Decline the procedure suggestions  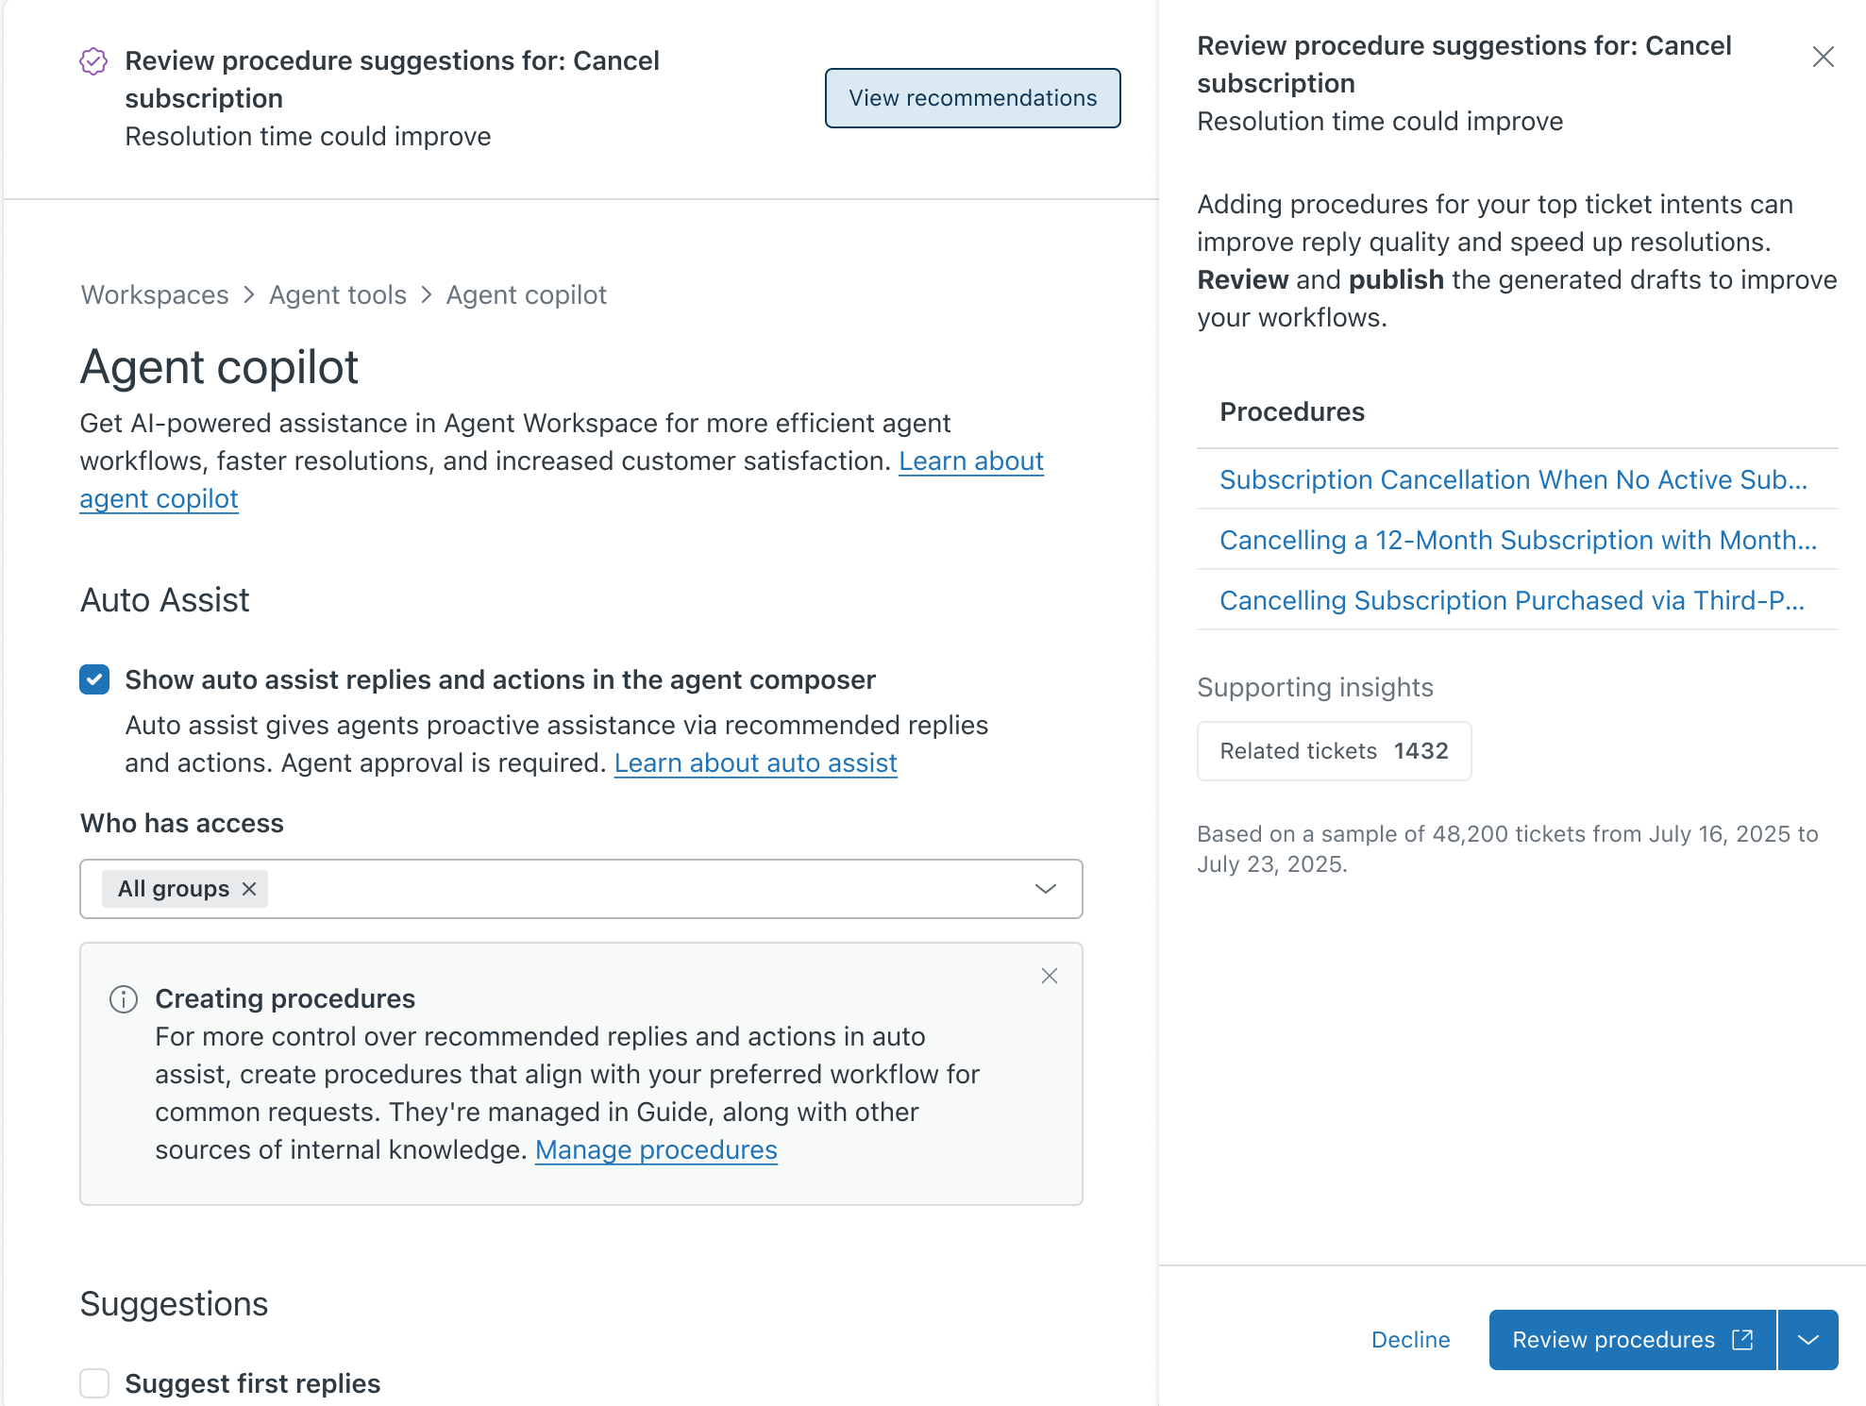pos(1410,1339)
